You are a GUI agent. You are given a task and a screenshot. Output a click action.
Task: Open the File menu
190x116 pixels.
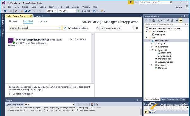pos(3,7)
